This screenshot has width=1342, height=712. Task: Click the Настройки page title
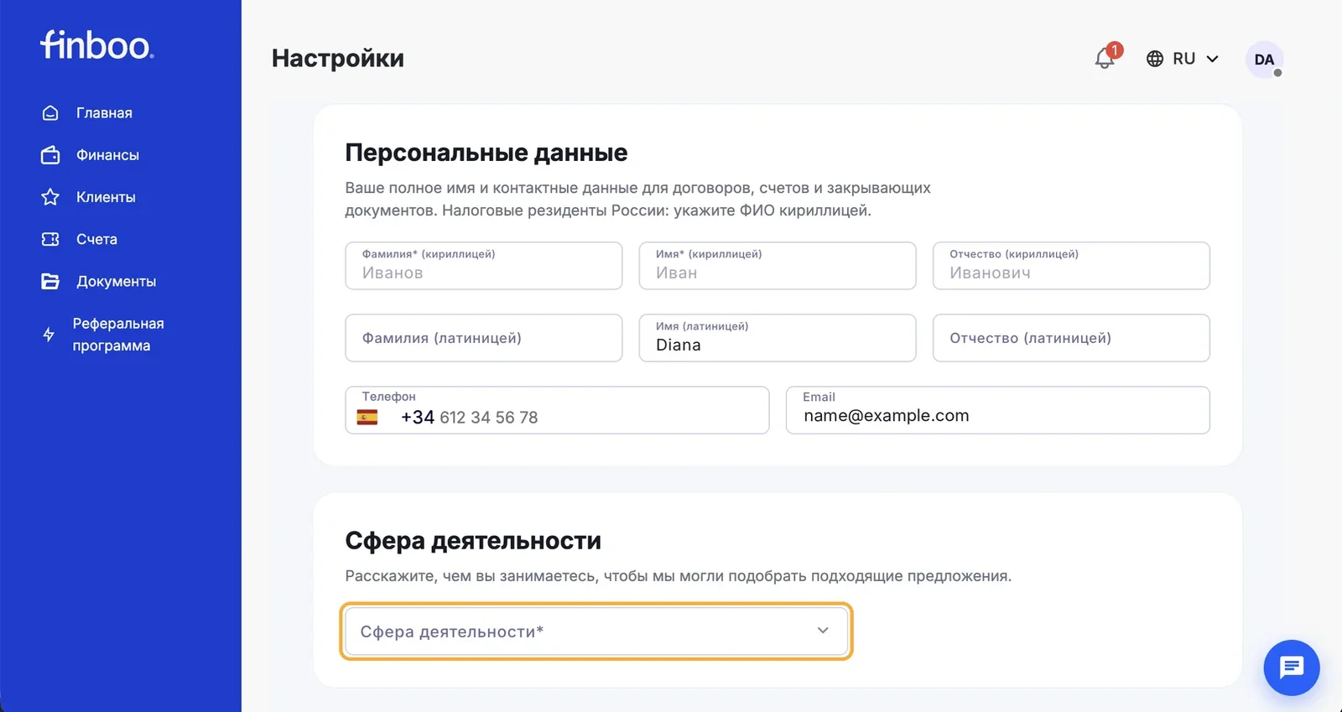pos(338,58)
